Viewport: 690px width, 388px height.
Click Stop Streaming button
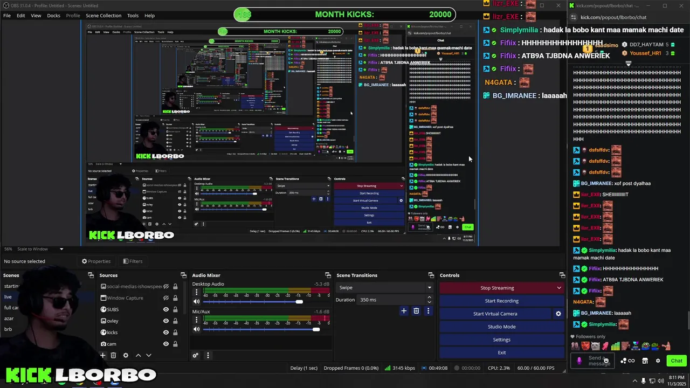(x=497, y=288)
